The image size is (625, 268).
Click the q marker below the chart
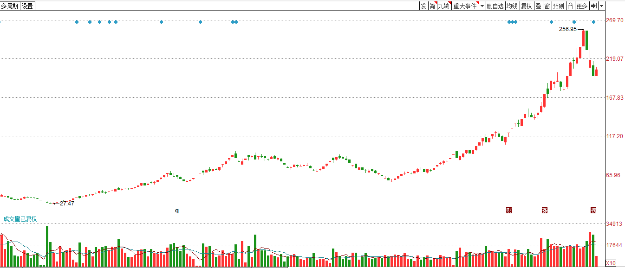(x=176, y=210)
